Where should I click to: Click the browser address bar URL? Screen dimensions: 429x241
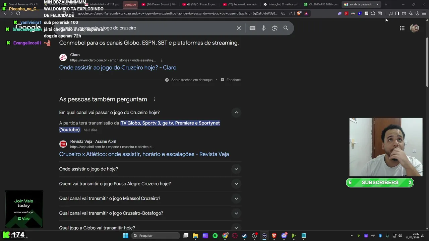pyautogui.click(x=178, y=13)
